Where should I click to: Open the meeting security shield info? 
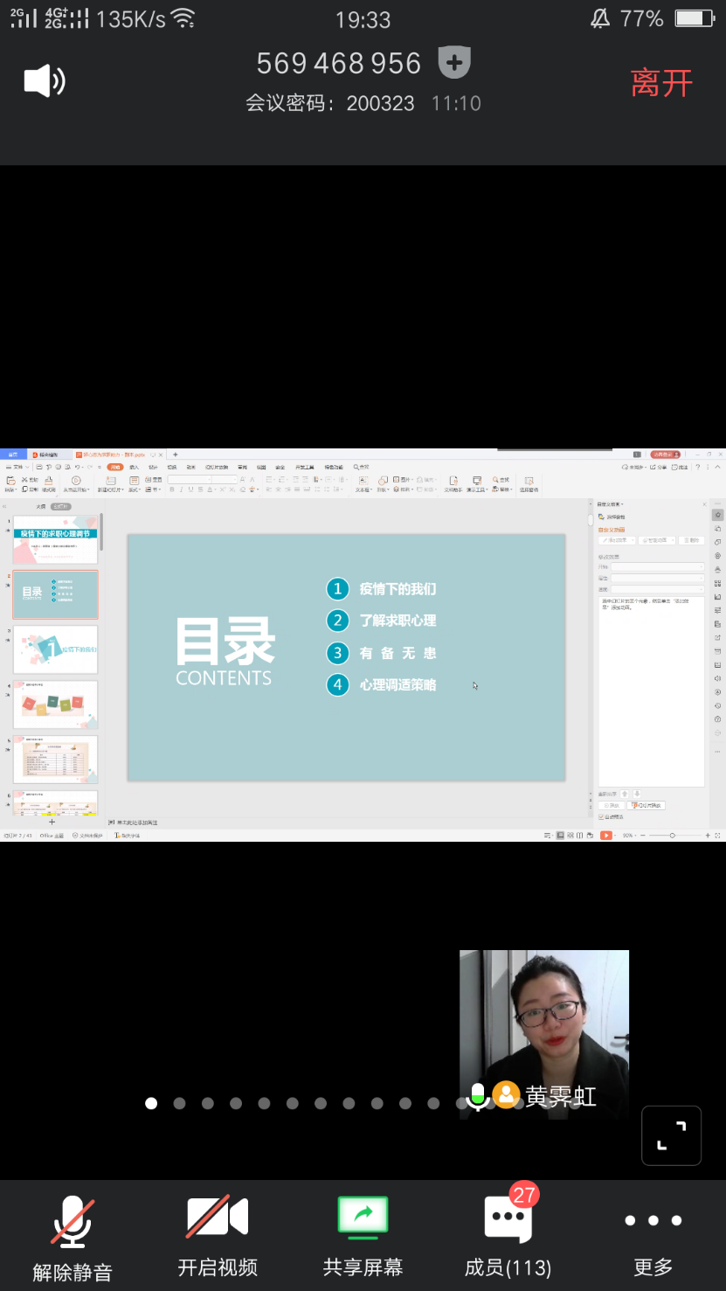click(454, 63)
